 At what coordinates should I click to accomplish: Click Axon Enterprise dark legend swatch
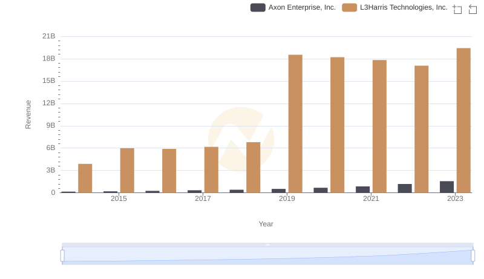[258, 7]
